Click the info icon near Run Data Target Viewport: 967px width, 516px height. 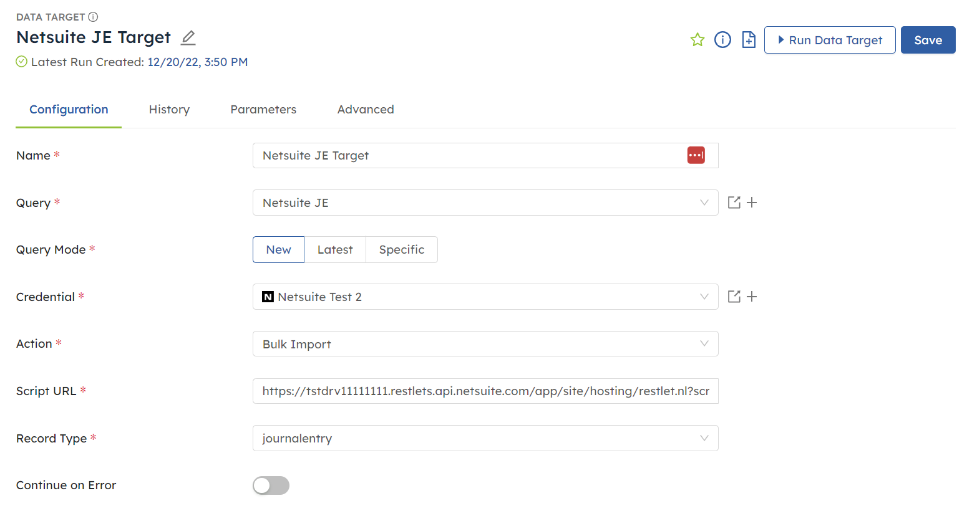[722, 39]
